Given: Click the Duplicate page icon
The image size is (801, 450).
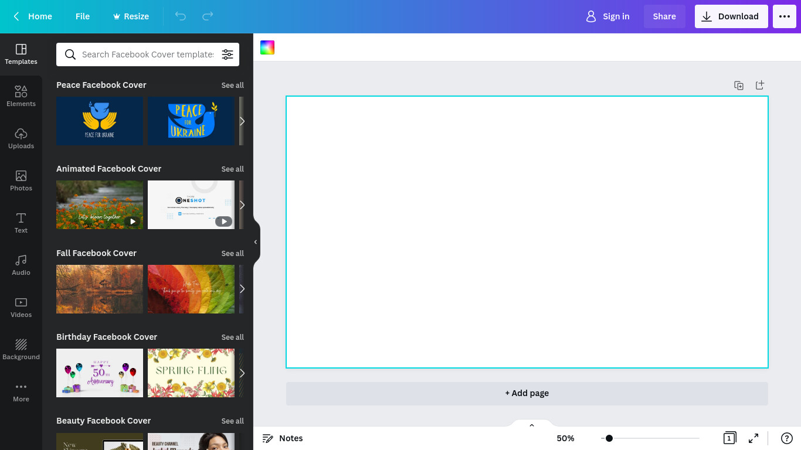Looking at the screenshot, I should coord(739,86).
